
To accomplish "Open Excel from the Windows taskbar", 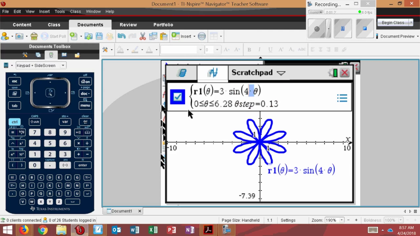I will click(153, 230).
